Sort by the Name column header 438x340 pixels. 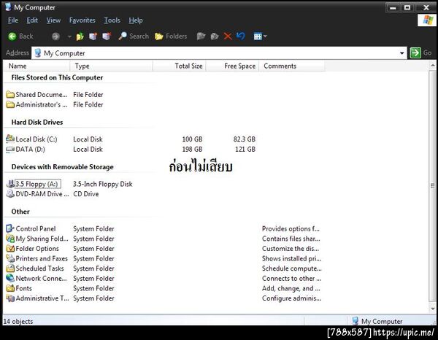click(x=36, y=66)
